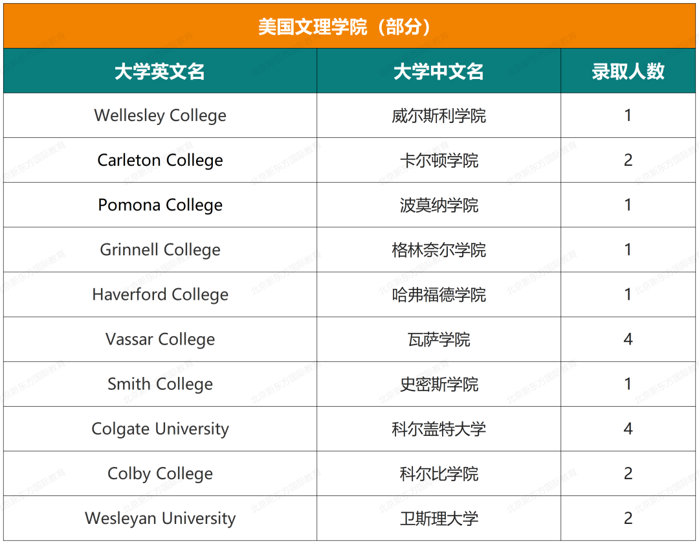
Task: Select the 大学中文名 column header
Action: pyautogui.click(x=439, y=71)
